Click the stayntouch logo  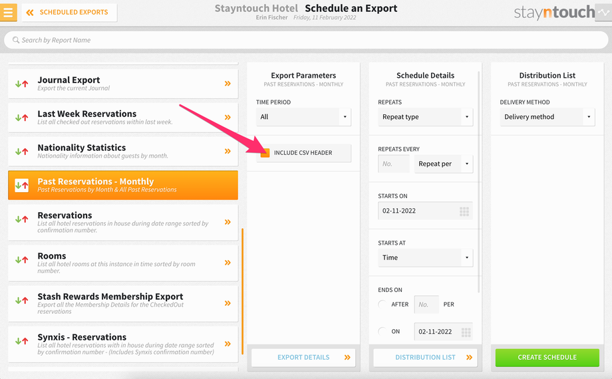554,13
